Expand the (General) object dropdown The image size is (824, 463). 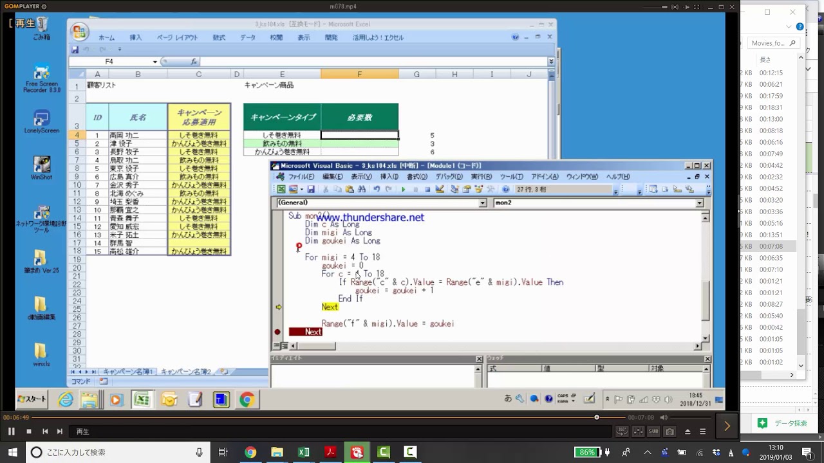click(482, 203)
